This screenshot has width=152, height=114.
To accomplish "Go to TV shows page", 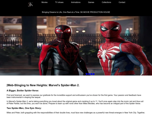I will (x=59, y=2).
